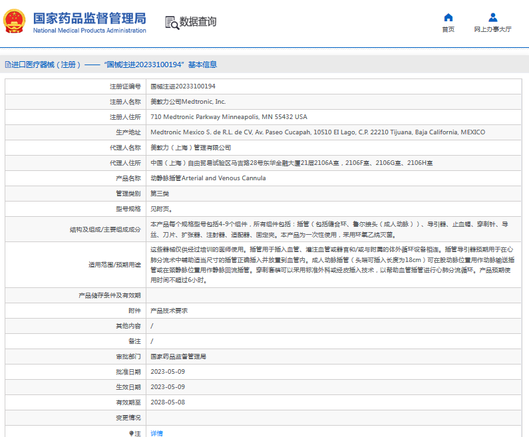Open the 网上办事大厅 user icon
This screenshot has width=529, height=437.
493,17
